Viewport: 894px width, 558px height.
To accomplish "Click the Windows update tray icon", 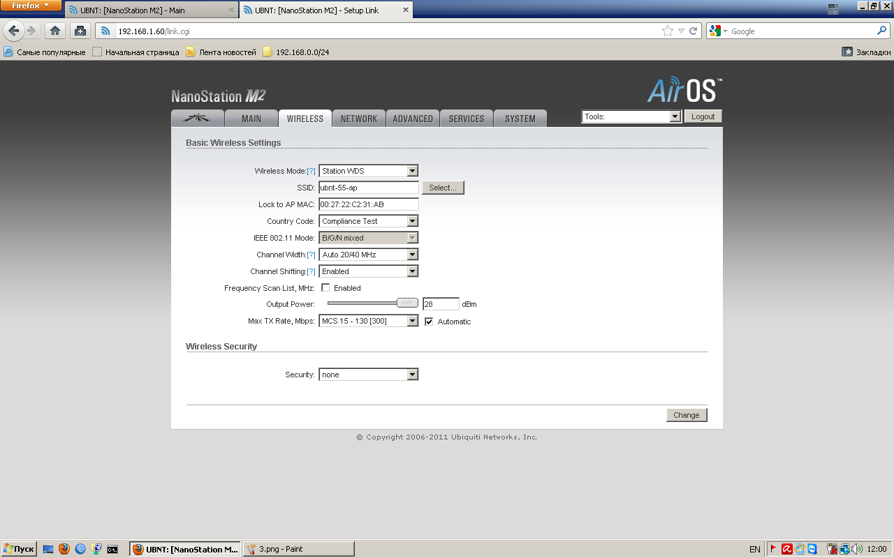I will click(x=800, y=549).
